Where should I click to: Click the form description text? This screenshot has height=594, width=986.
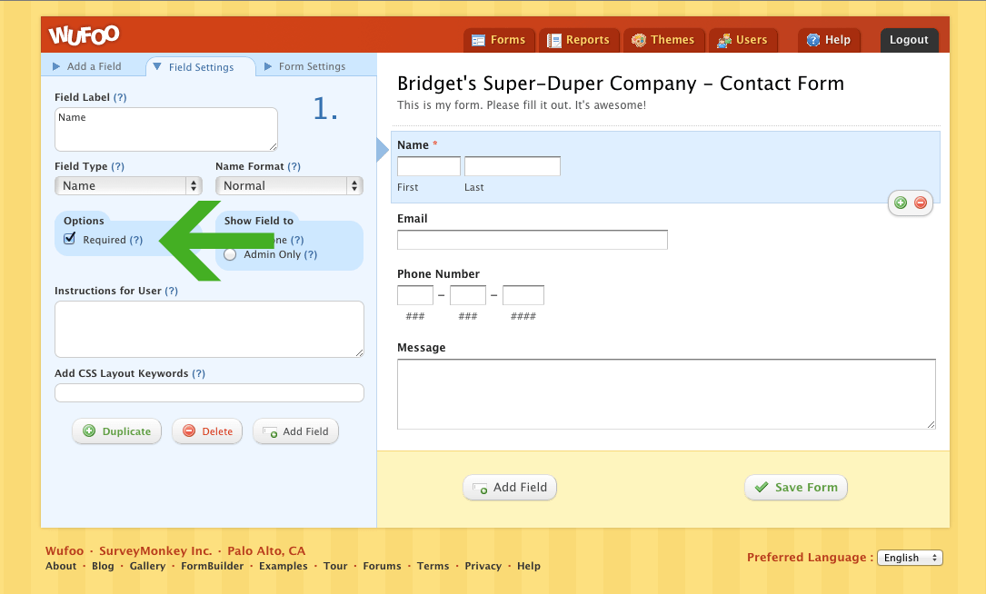tap(522, 105)
